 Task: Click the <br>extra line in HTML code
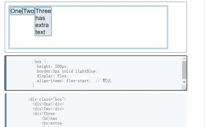pos(52,123)
